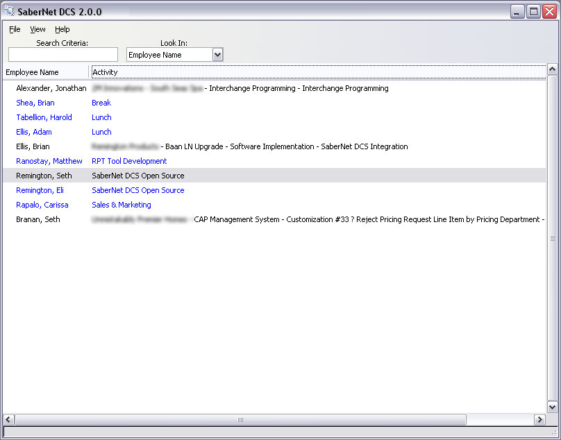Click Lunch activity in Tabellion, Harold row

[x=101, y=117]
